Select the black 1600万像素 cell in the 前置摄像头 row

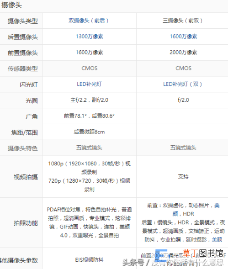click(89, 52)
